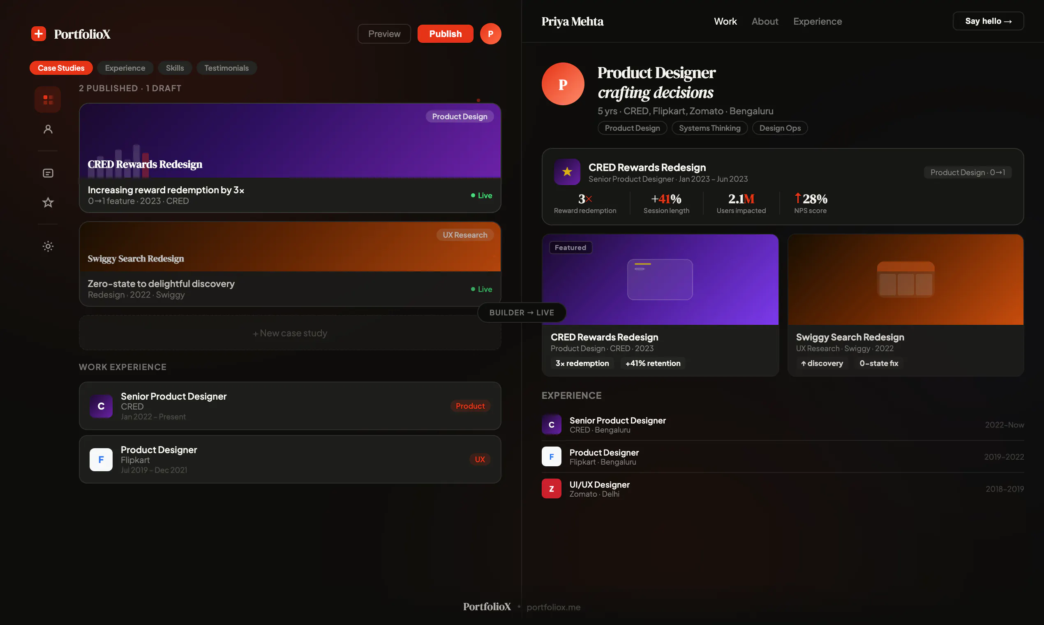Click the F Flipkart logo in preview Experience list
1044x625 pixels.
click(x=552, y=456)
